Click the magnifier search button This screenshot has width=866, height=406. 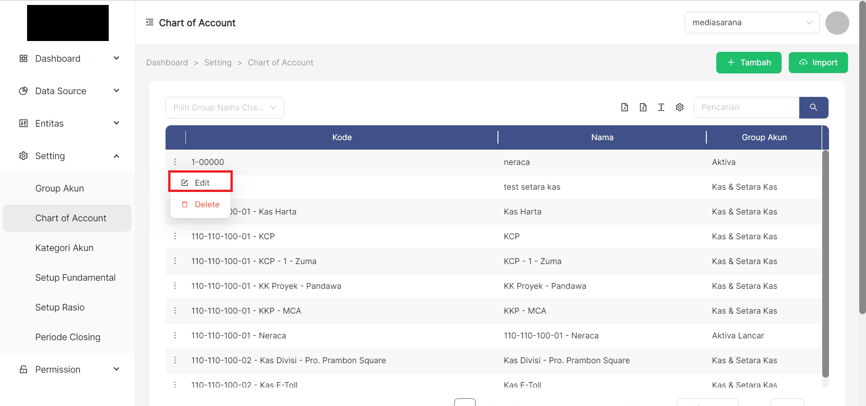coord(813,107)
